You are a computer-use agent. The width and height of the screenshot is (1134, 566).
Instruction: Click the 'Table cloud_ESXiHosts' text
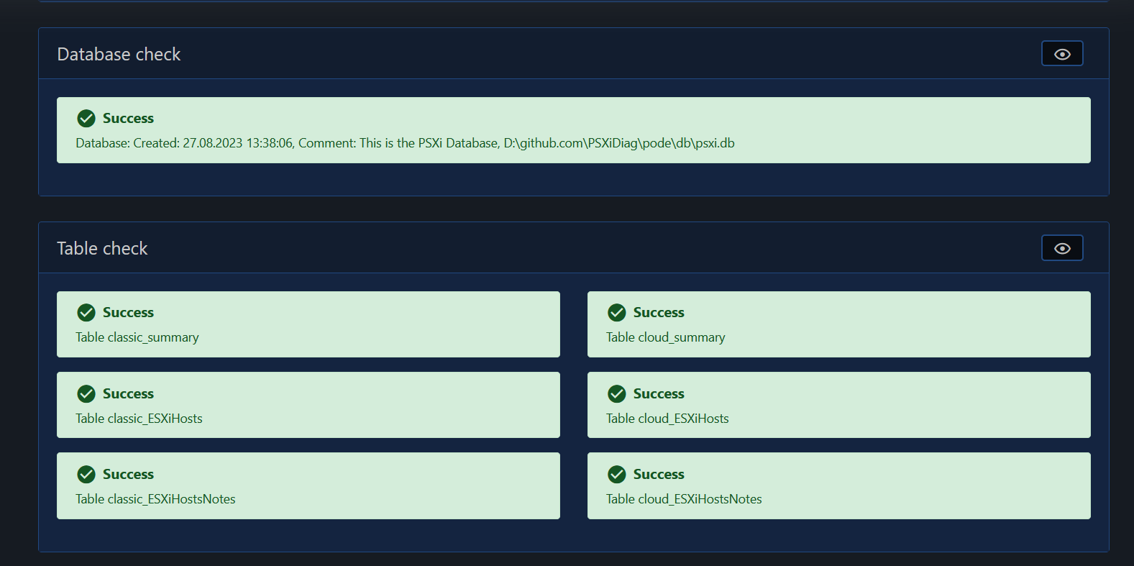pos(667,419)
